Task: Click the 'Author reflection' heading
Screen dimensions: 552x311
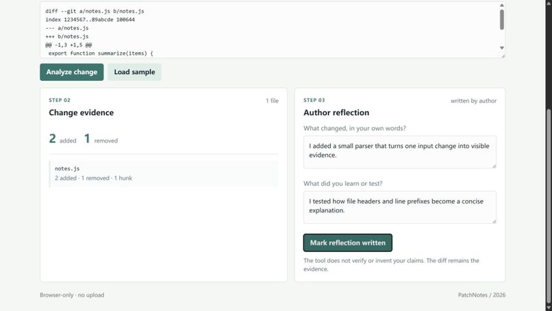Action: [336, 113]
